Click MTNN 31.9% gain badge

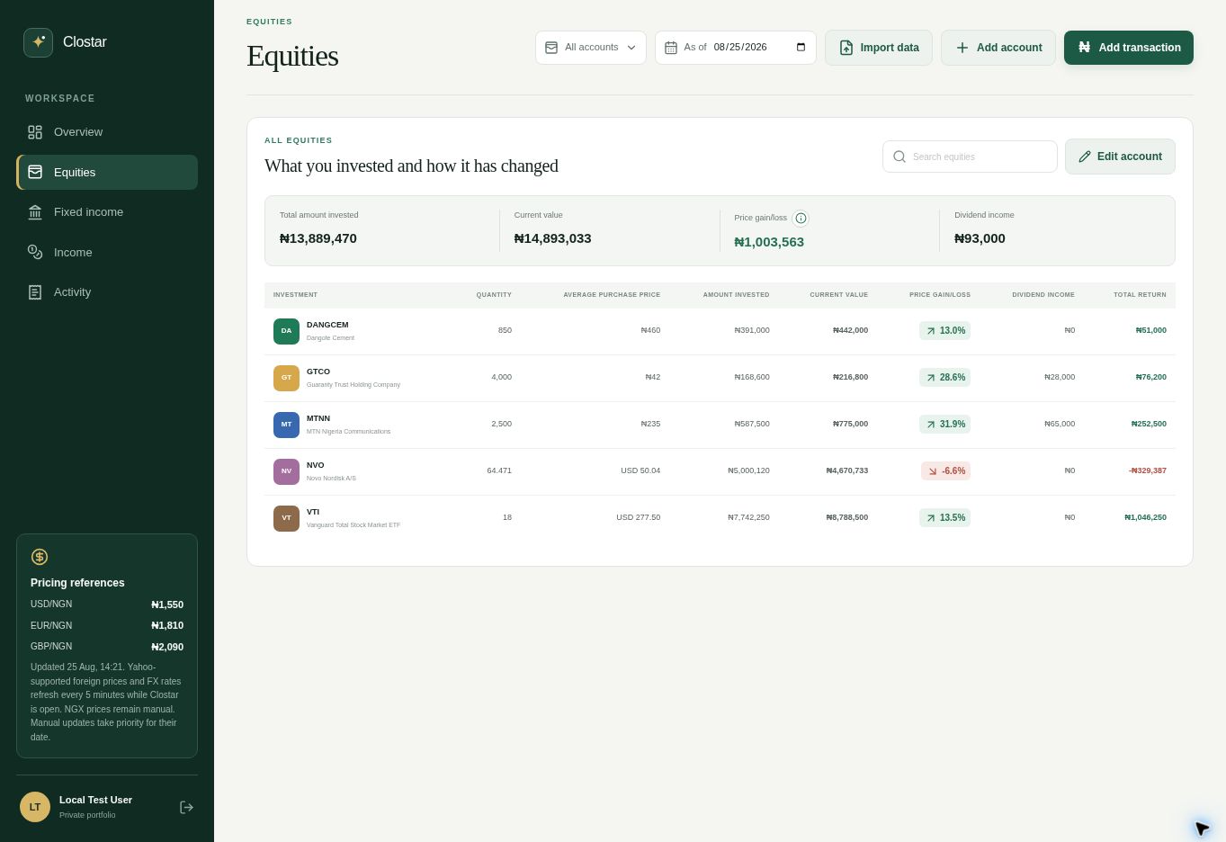(944, 425)
